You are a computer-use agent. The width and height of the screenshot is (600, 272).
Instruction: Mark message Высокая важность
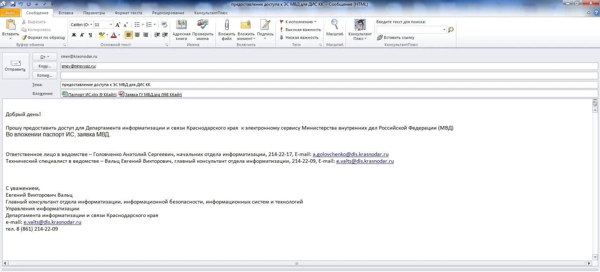[x=300, y=30]
